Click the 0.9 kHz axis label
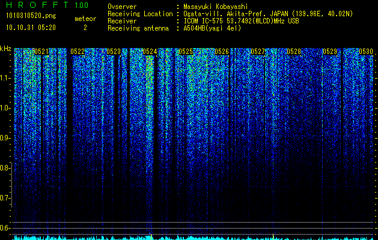This screenshot has width=378, height=240. [x=4, y=138]
